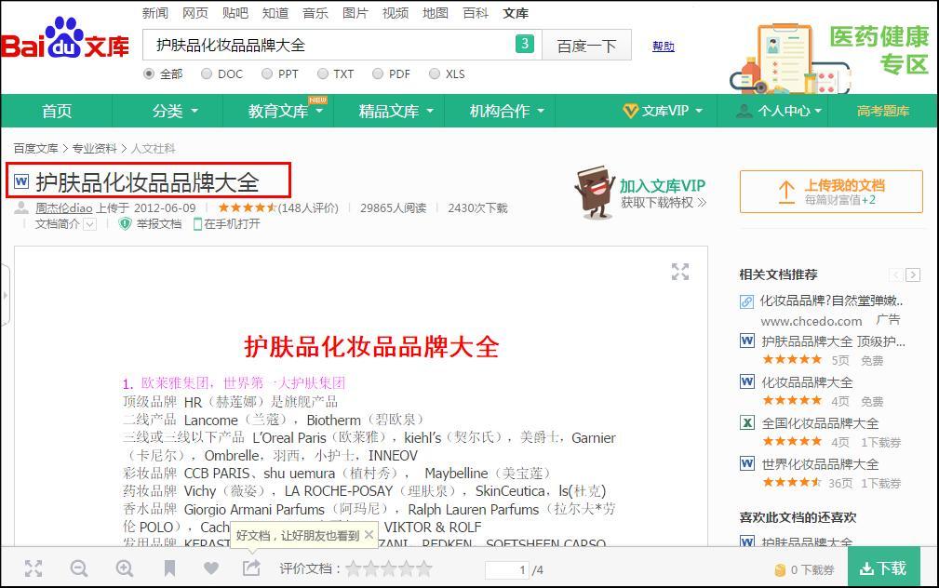Expand the left side panel handle
Image resolution: width=939 pixels, height=588 pixels.
(5, 295)
